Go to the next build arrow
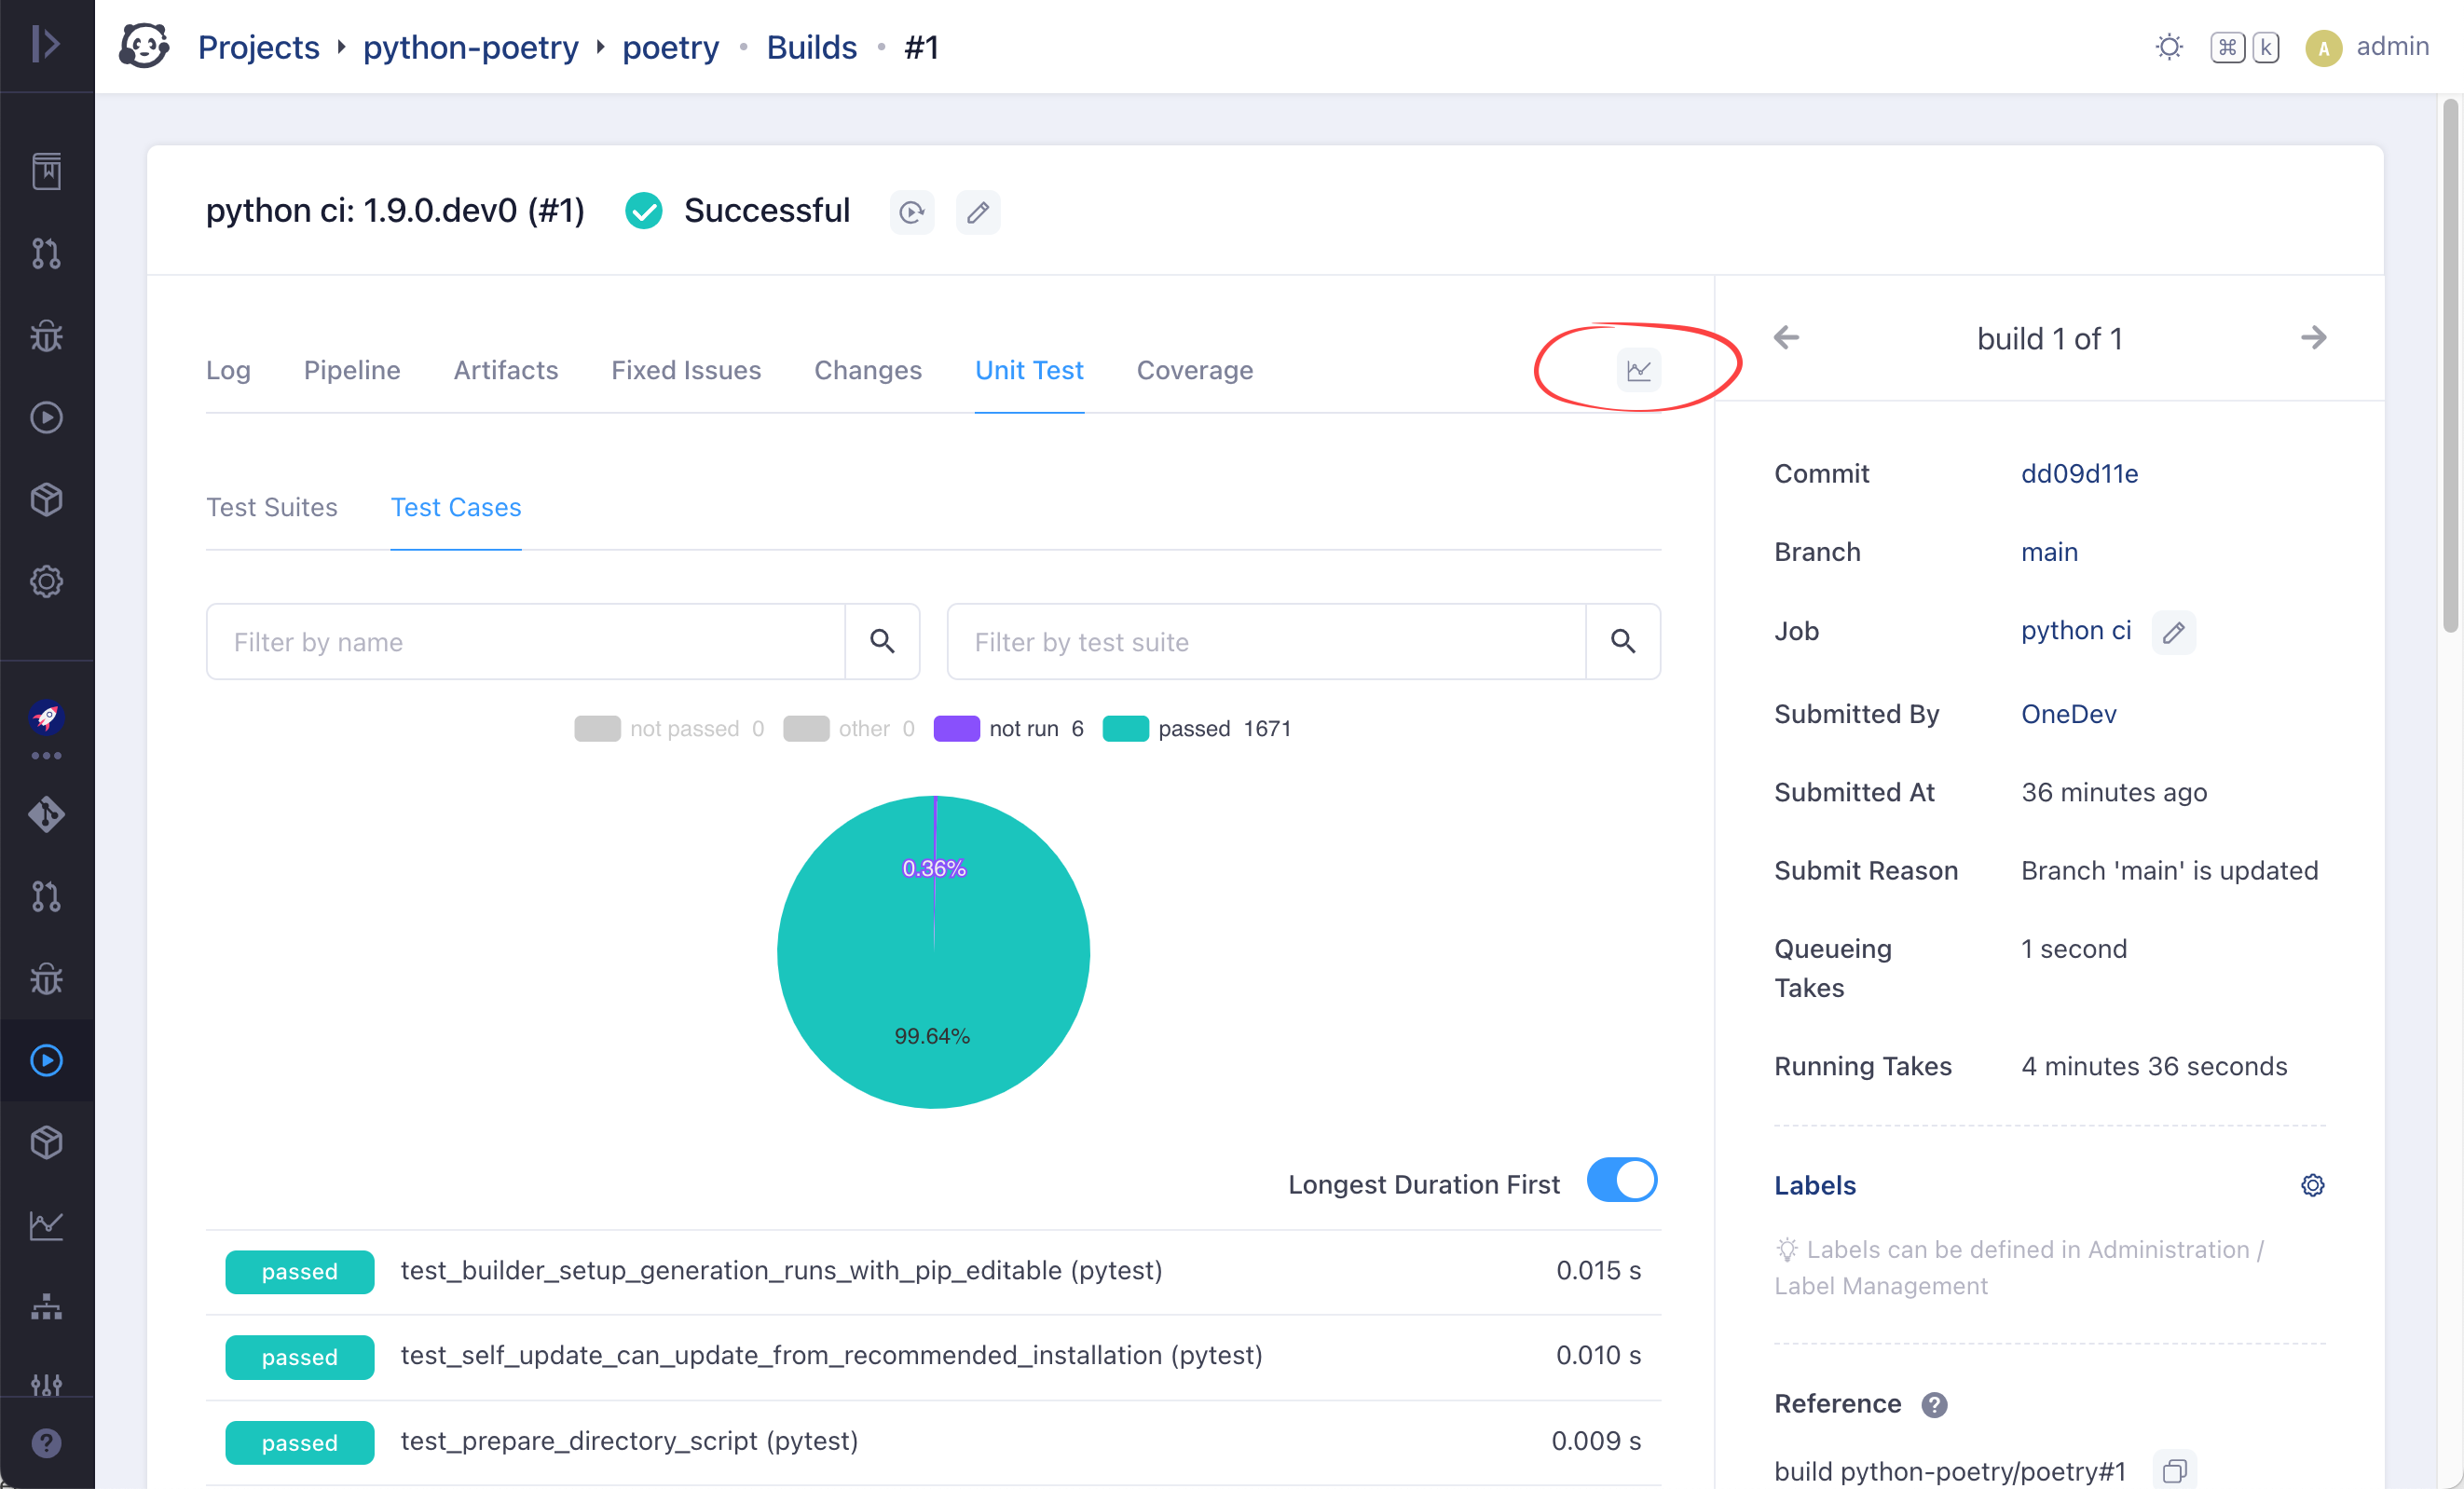This screenshot has width=2464, height=1489. tap(2313, 338)
